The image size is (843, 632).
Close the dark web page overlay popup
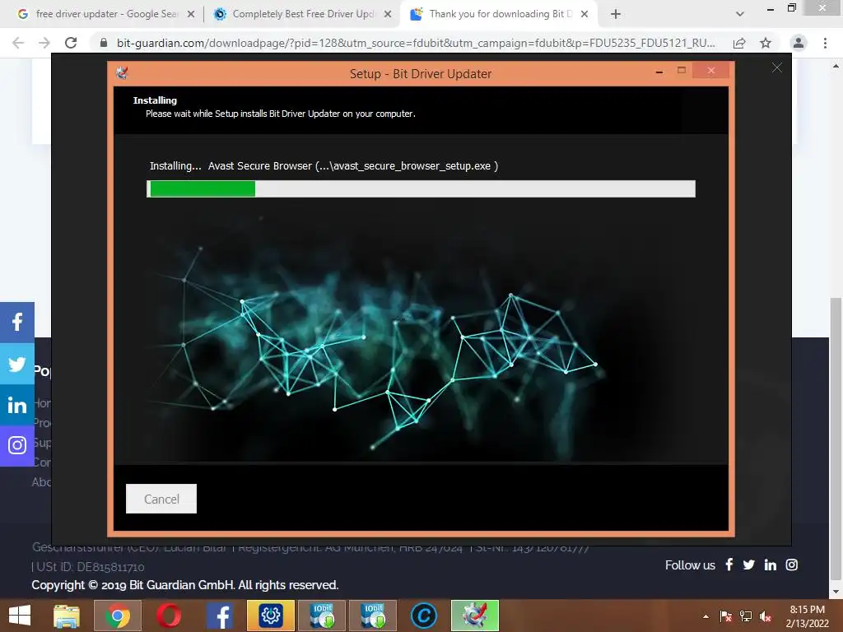tap(777, 67)
